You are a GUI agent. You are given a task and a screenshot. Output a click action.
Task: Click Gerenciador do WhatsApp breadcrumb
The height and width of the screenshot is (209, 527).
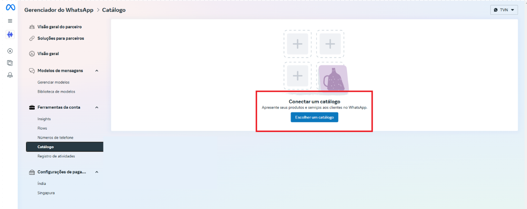(x=59, y=10)
